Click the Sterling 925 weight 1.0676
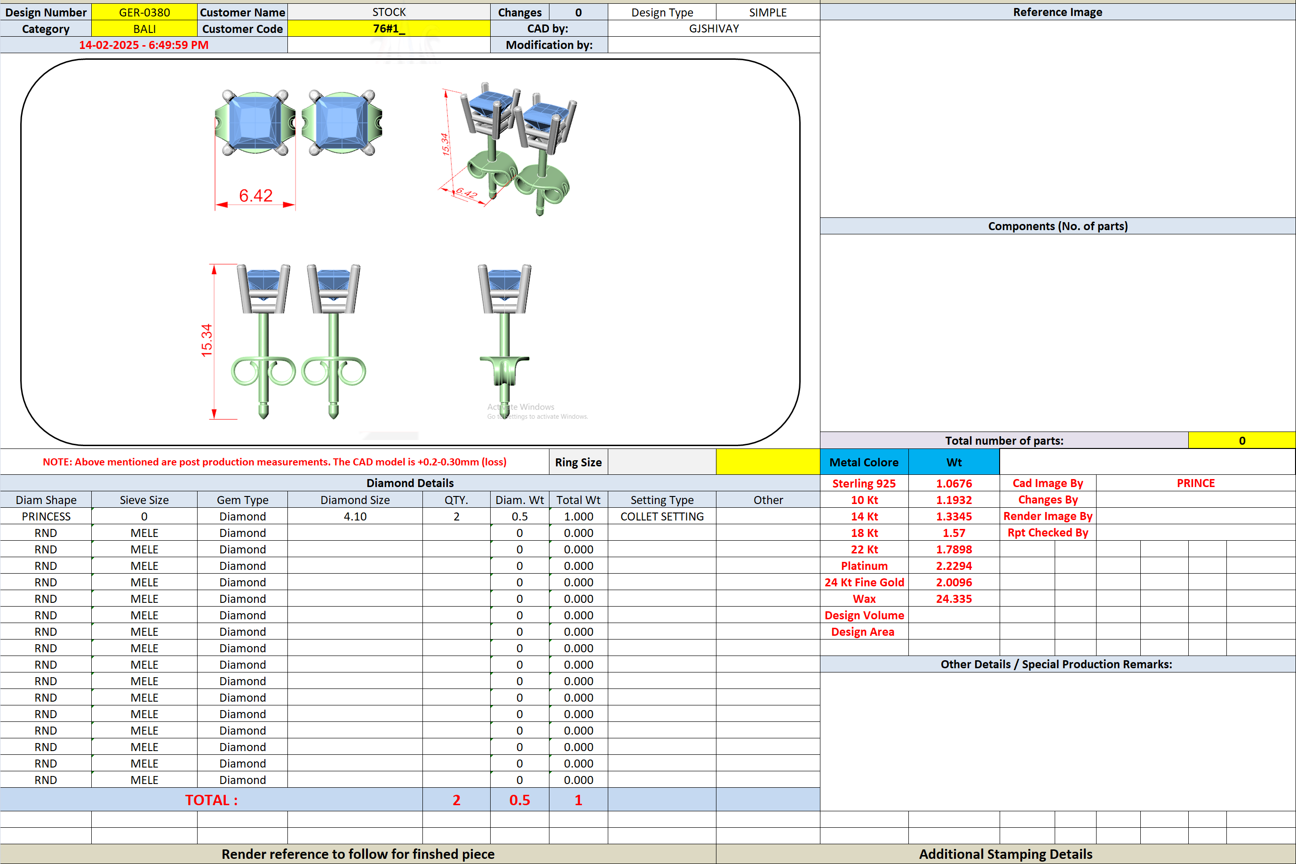Screen dimensions: 1296x864 954,483
